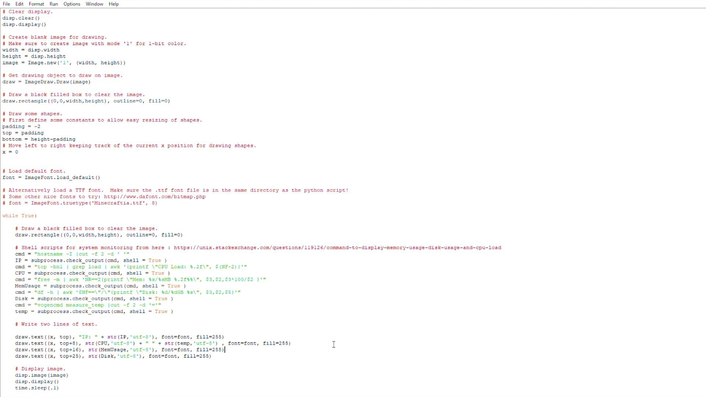Open the Options menu
This screenshot has height=397, width=706.
tap(72, 4)
